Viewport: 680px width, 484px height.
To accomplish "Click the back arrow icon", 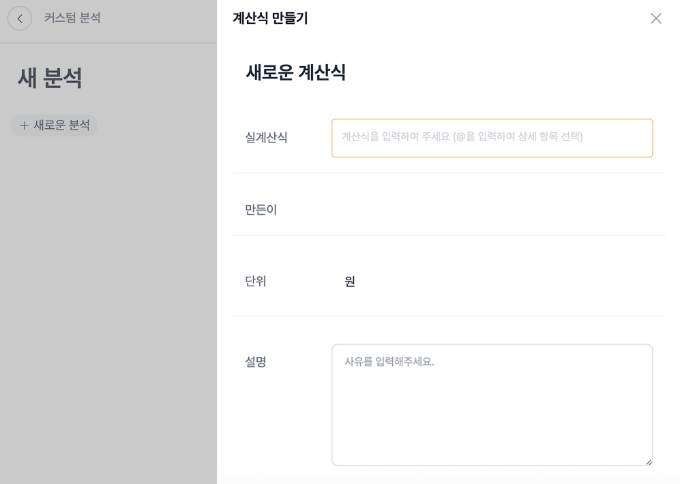I will click(x=20, y=18).
